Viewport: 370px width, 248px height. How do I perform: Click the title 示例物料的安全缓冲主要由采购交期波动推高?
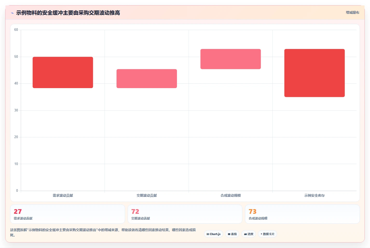tap(68, 13)
